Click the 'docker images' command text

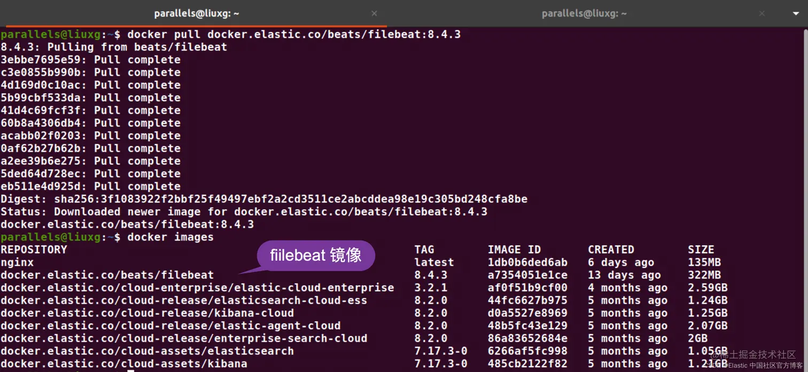point(170,237)
